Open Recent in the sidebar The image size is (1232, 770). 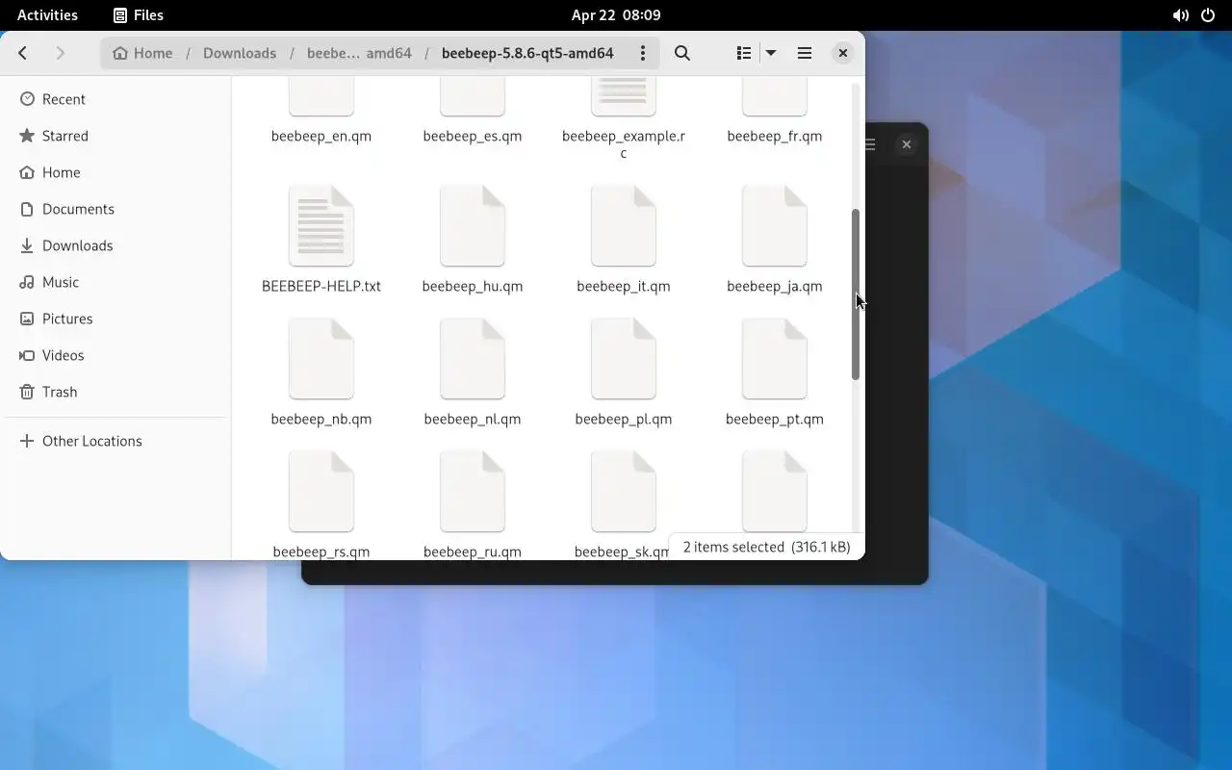pyautogui.click(x=115, y=99)
